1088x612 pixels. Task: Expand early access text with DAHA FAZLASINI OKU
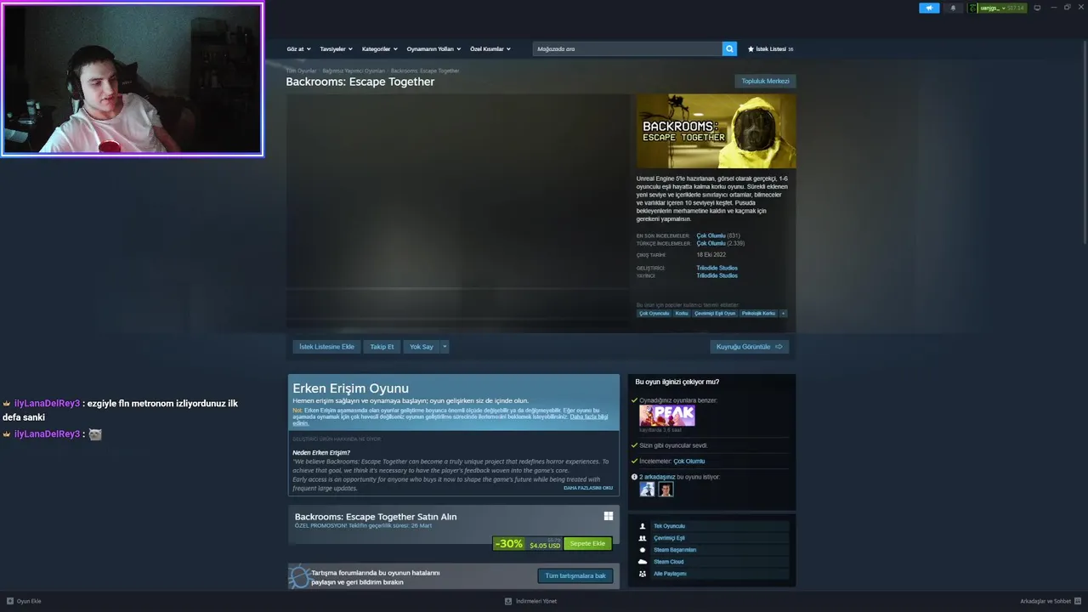click(588, 488)
